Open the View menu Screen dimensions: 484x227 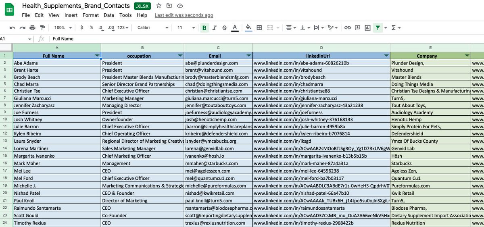click(x=54, y=15)
